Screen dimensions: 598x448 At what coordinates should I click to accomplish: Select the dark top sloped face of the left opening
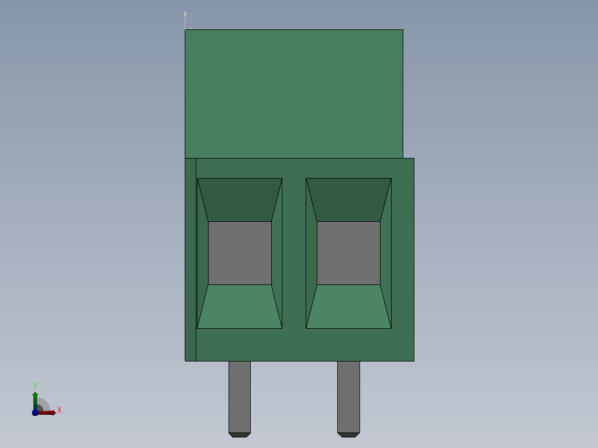coord(240,200)
